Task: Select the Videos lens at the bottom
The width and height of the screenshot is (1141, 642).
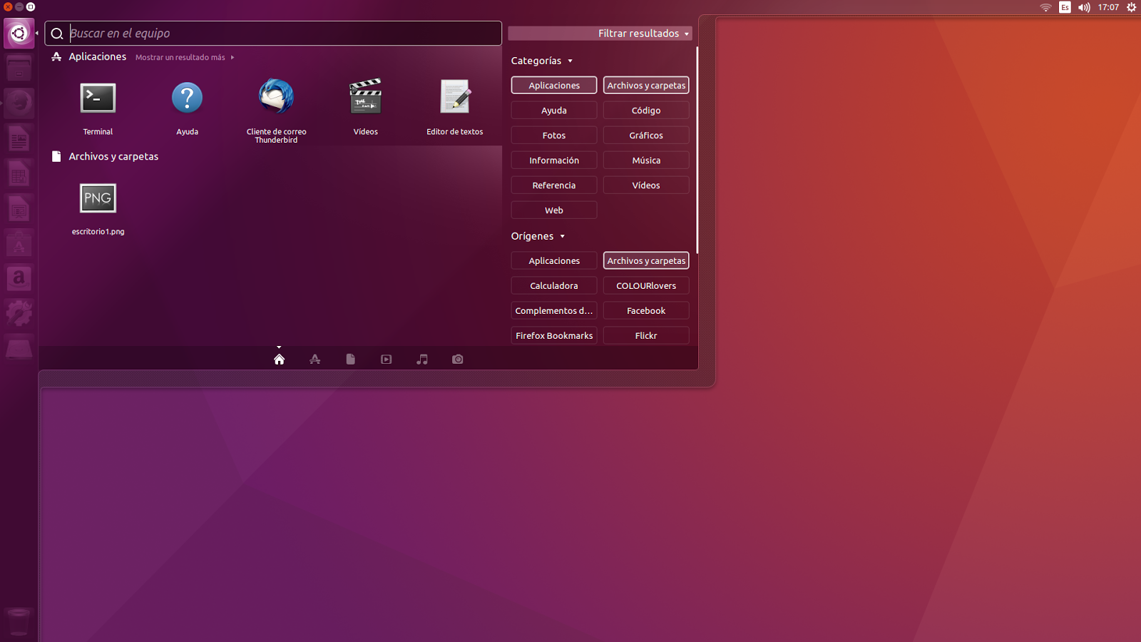Action: 386,359
